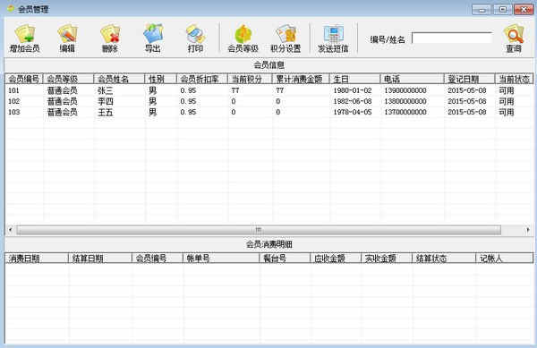Select member row 103 王五
This screenshot has height=348, width=537.
(268, 112)
